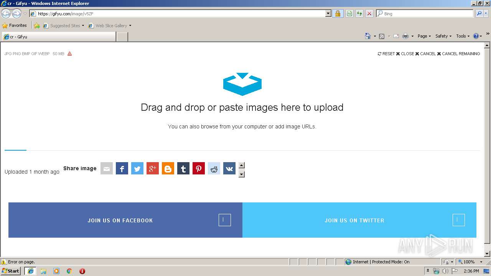
Task: Click the Add to Favorites Bar star icon
Action: [x=37, y=26]
